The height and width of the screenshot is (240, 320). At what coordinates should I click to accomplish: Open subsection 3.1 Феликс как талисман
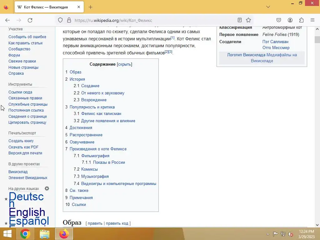pyautogui.click(x=101, y=114)
